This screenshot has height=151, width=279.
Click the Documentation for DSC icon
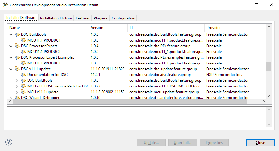23,75
